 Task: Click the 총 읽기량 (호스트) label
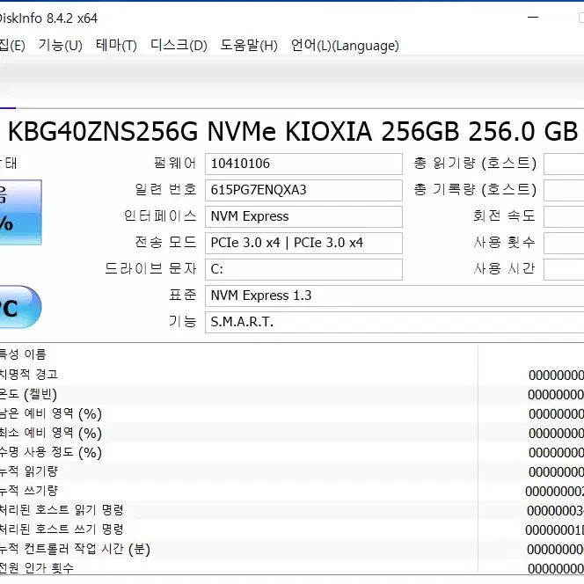[x=475, y=163]
